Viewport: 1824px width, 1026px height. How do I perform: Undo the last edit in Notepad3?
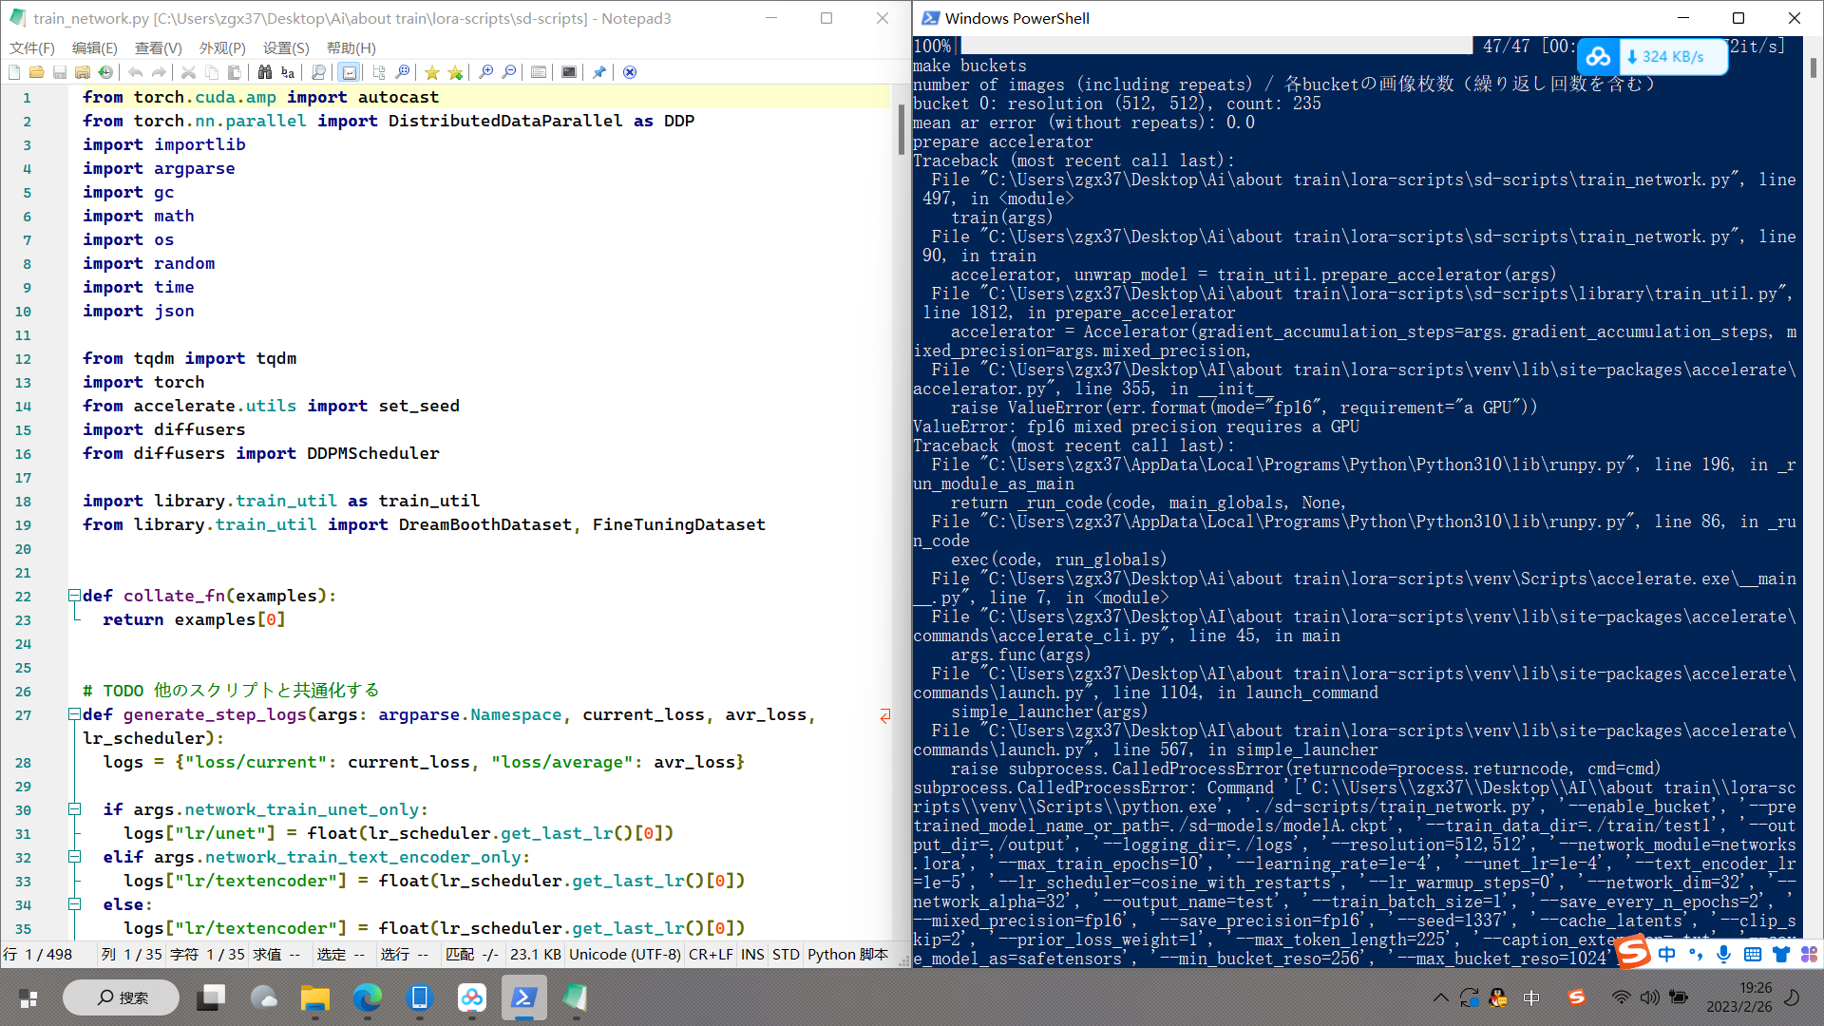[x=136, y=72]
